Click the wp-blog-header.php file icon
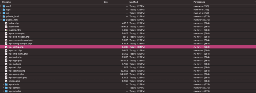Image resolution: width=256 pixels, height=93 pixels. tap(6, 37)
